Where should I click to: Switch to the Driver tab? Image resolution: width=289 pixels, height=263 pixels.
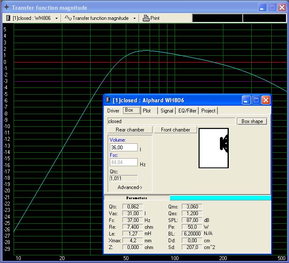113,111
